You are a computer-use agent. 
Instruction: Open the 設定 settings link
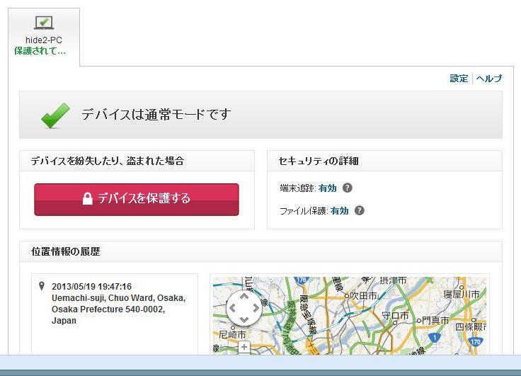[x=459, y=79]
